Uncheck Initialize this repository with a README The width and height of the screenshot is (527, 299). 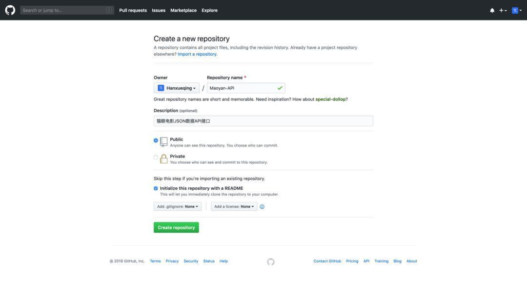tap(156, 188)
